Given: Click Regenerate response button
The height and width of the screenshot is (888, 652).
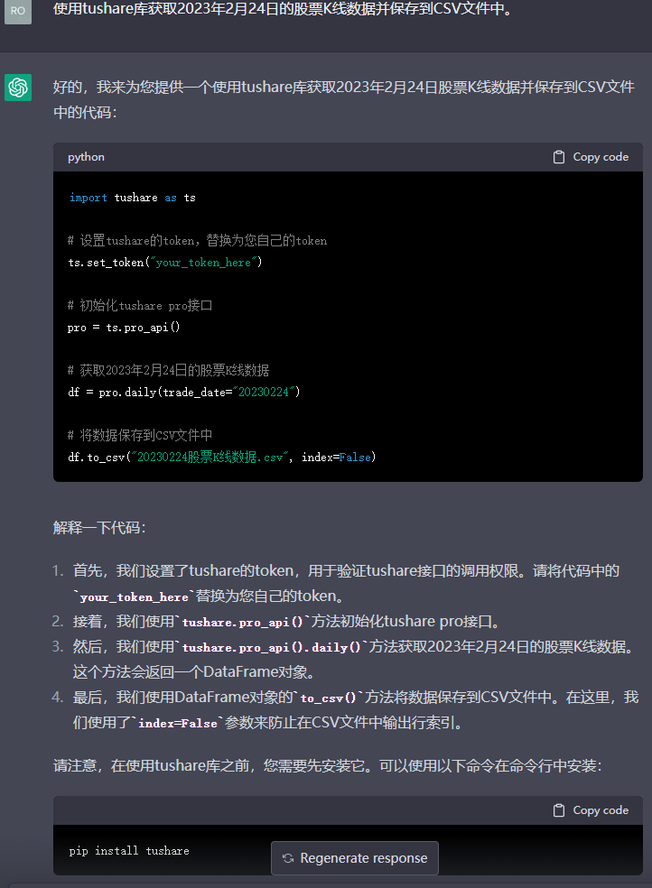Looking at the screenshot, I should [355, 858].
